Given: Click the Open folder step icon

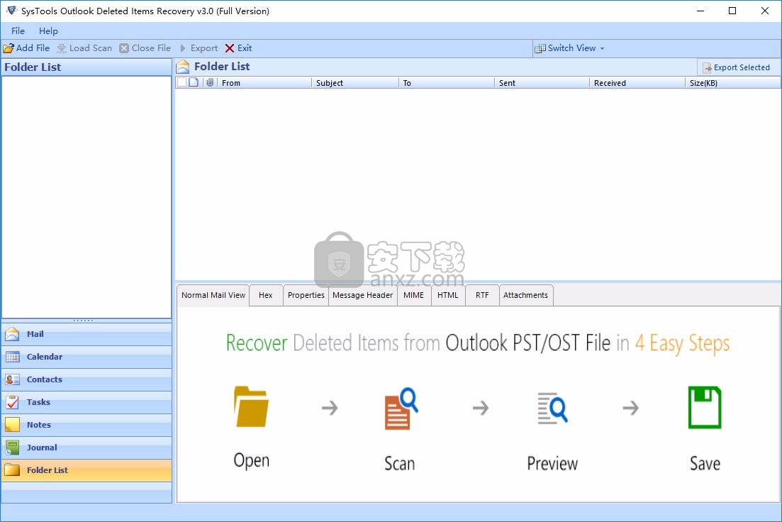Looking at the screenshot, I should tap(252, 406).
